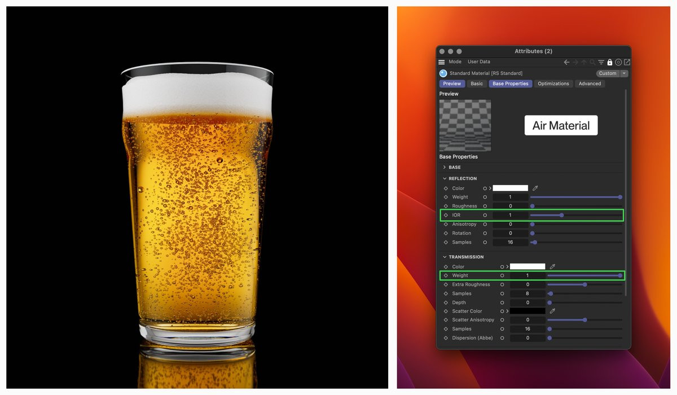Click the Transmission Weight slider
The image size is (677, 395).
tap(585, 275)
